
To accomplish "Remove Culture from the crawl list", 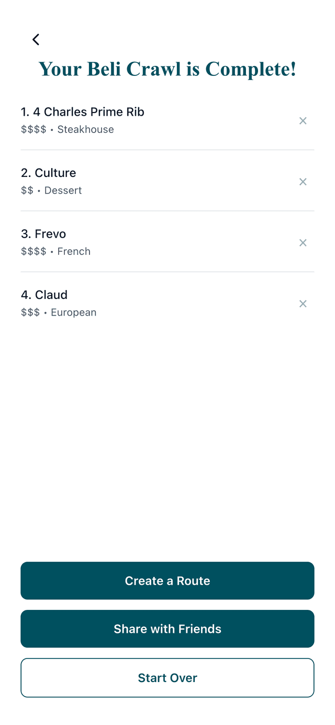I will coord(303,182).
